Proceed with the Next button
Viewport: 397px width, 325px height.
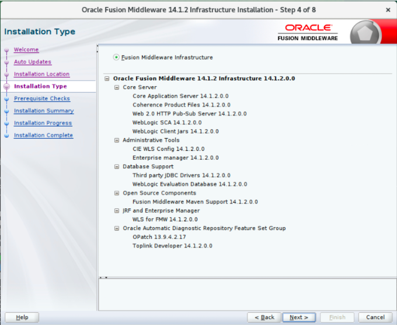(x=299, y=317)
